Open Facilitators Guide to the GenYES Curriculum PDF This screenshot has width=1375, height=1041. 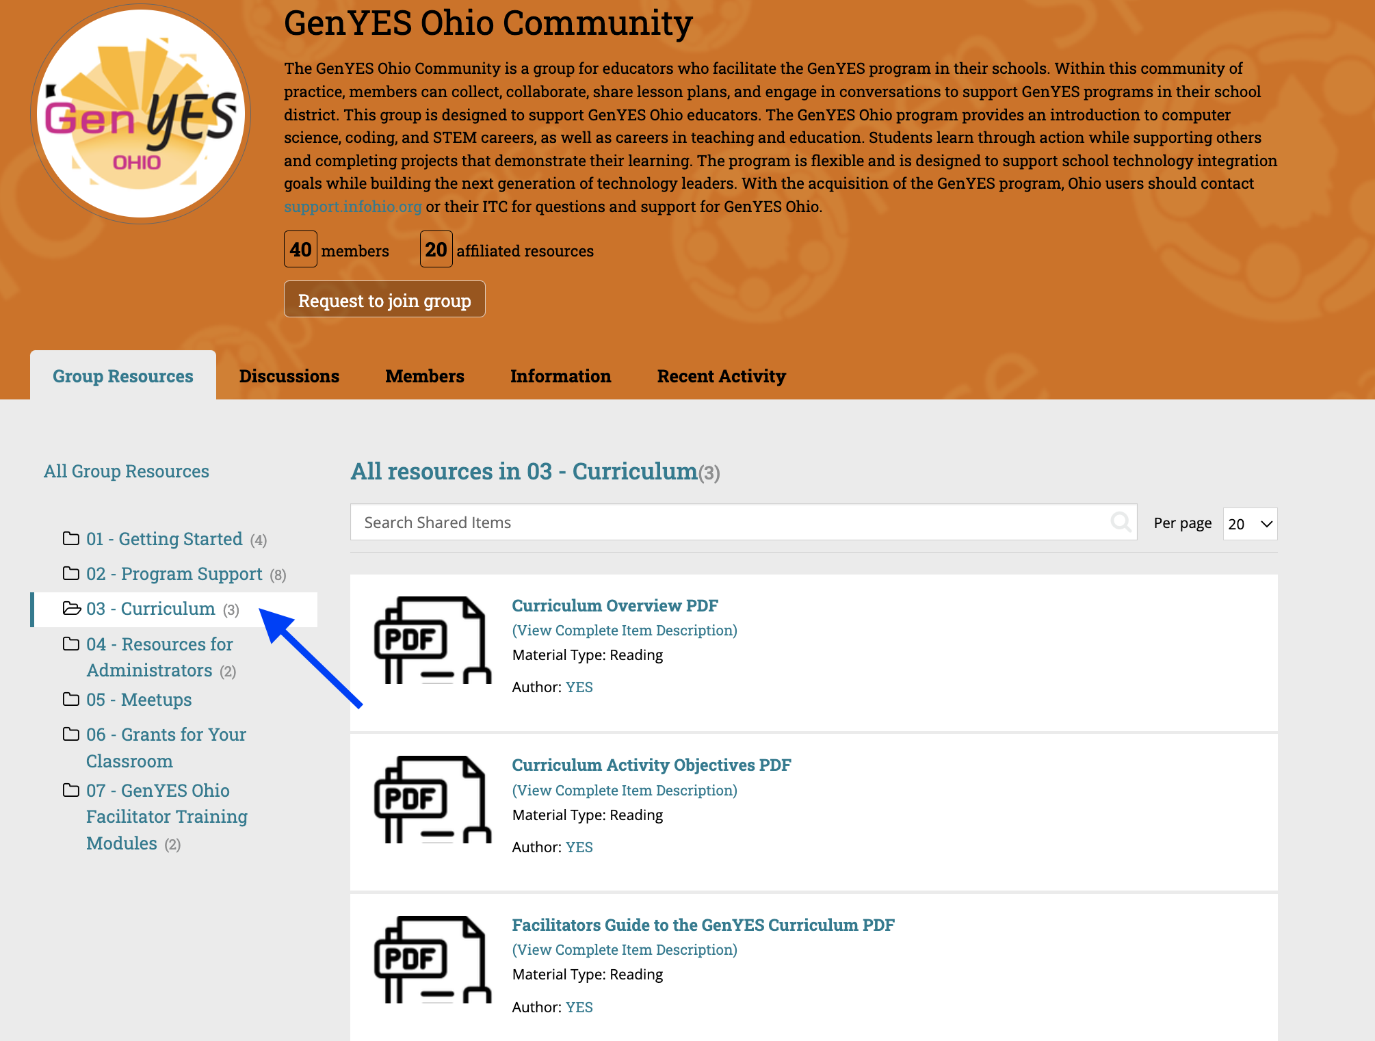[x=703, y=925]
